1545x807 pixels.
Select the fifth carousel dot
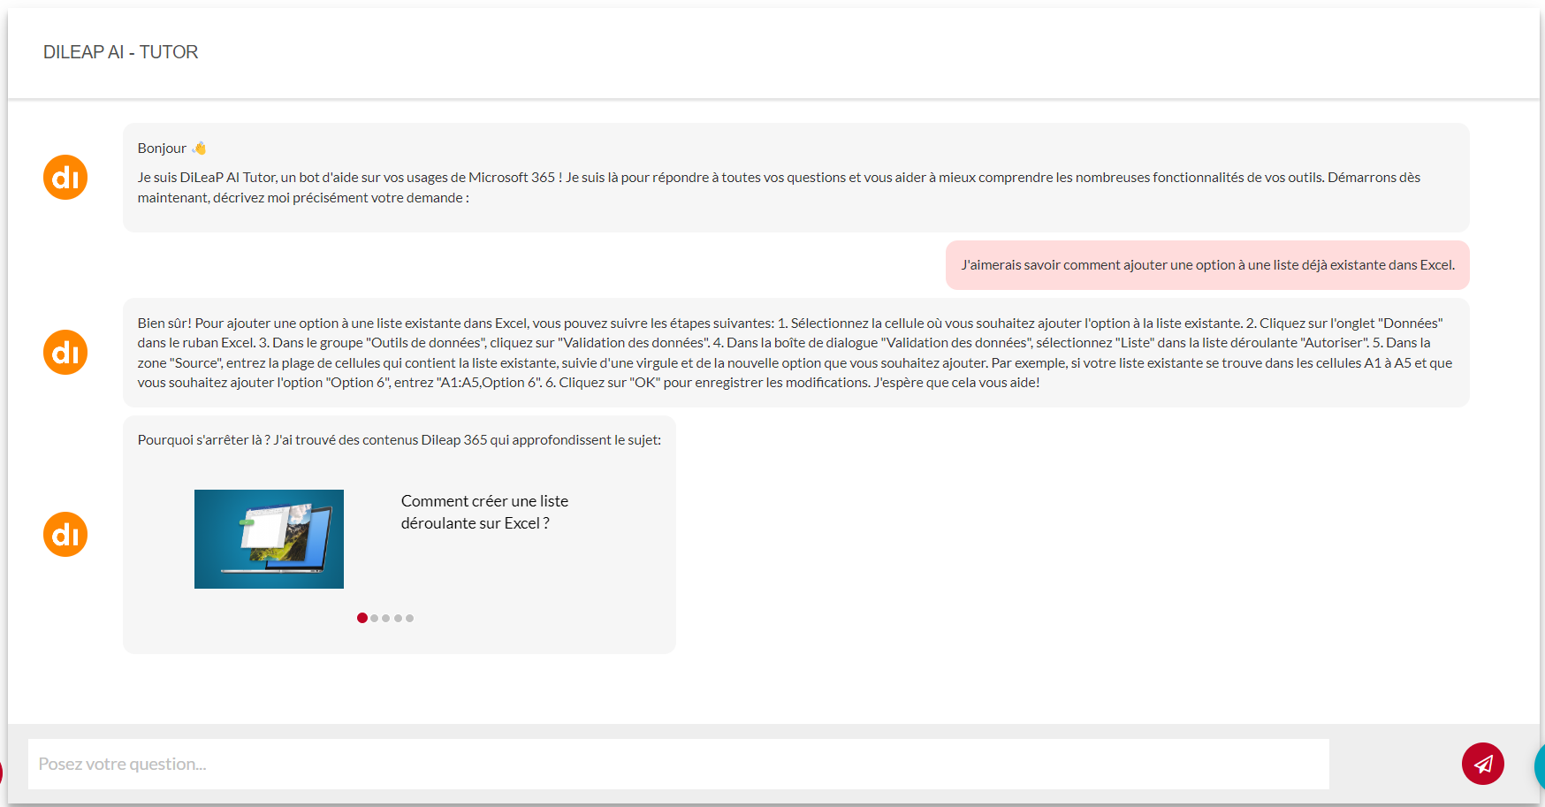click(409, 618)
